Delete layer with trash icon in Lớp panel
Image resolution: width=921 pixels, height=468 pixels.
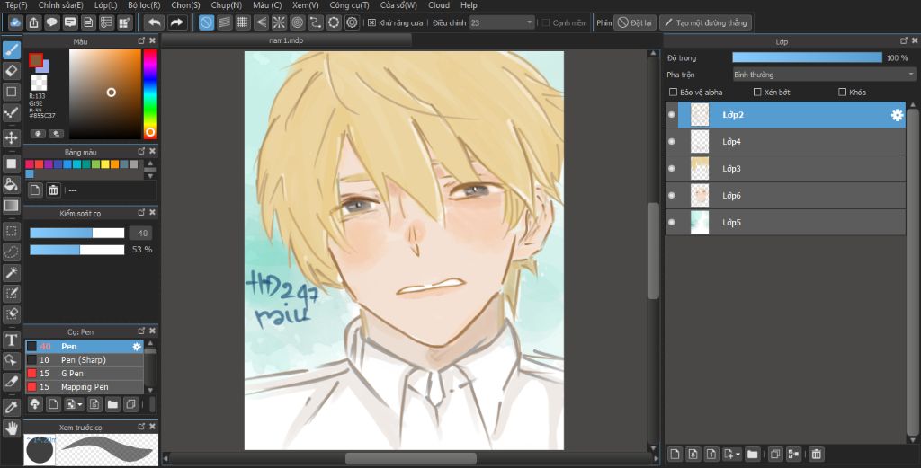tap(816, 454)
